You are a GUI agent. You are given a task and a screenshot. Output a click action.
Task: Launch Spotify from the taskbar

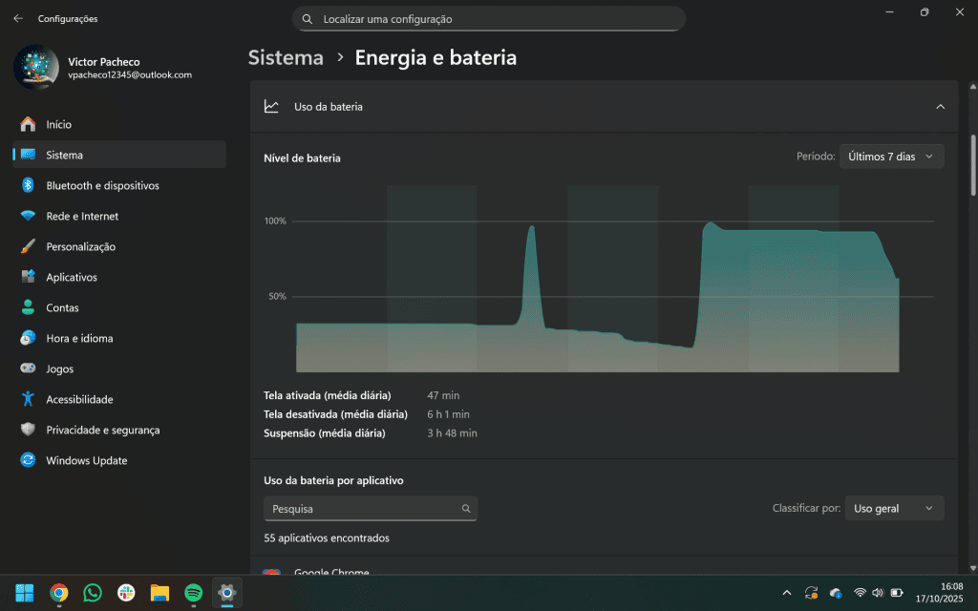[193, 592]
